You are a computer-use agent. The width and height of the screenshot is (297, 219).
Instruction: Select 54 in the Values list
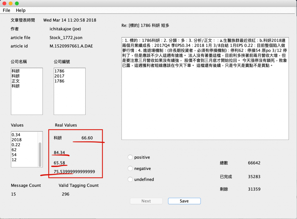click(x=14, y=155)
